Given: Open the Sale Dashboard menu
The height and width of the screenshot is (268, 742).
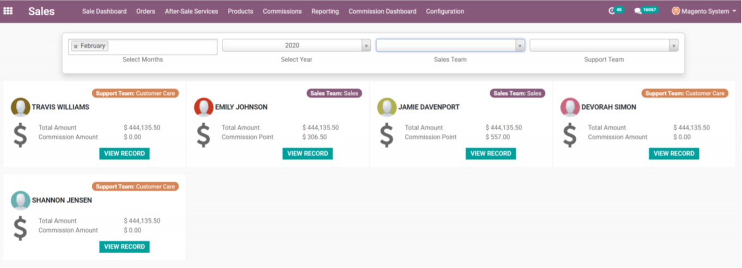Looking at the screenshot, I should coord(104,11).
